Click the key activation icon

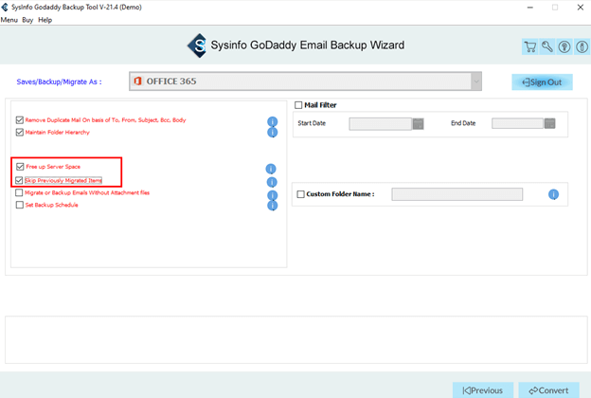click(547, 46)
